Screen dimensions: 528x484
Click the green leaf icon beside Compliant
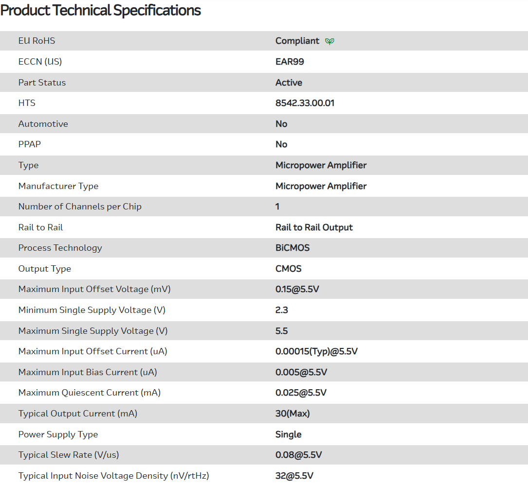(329, 41)
